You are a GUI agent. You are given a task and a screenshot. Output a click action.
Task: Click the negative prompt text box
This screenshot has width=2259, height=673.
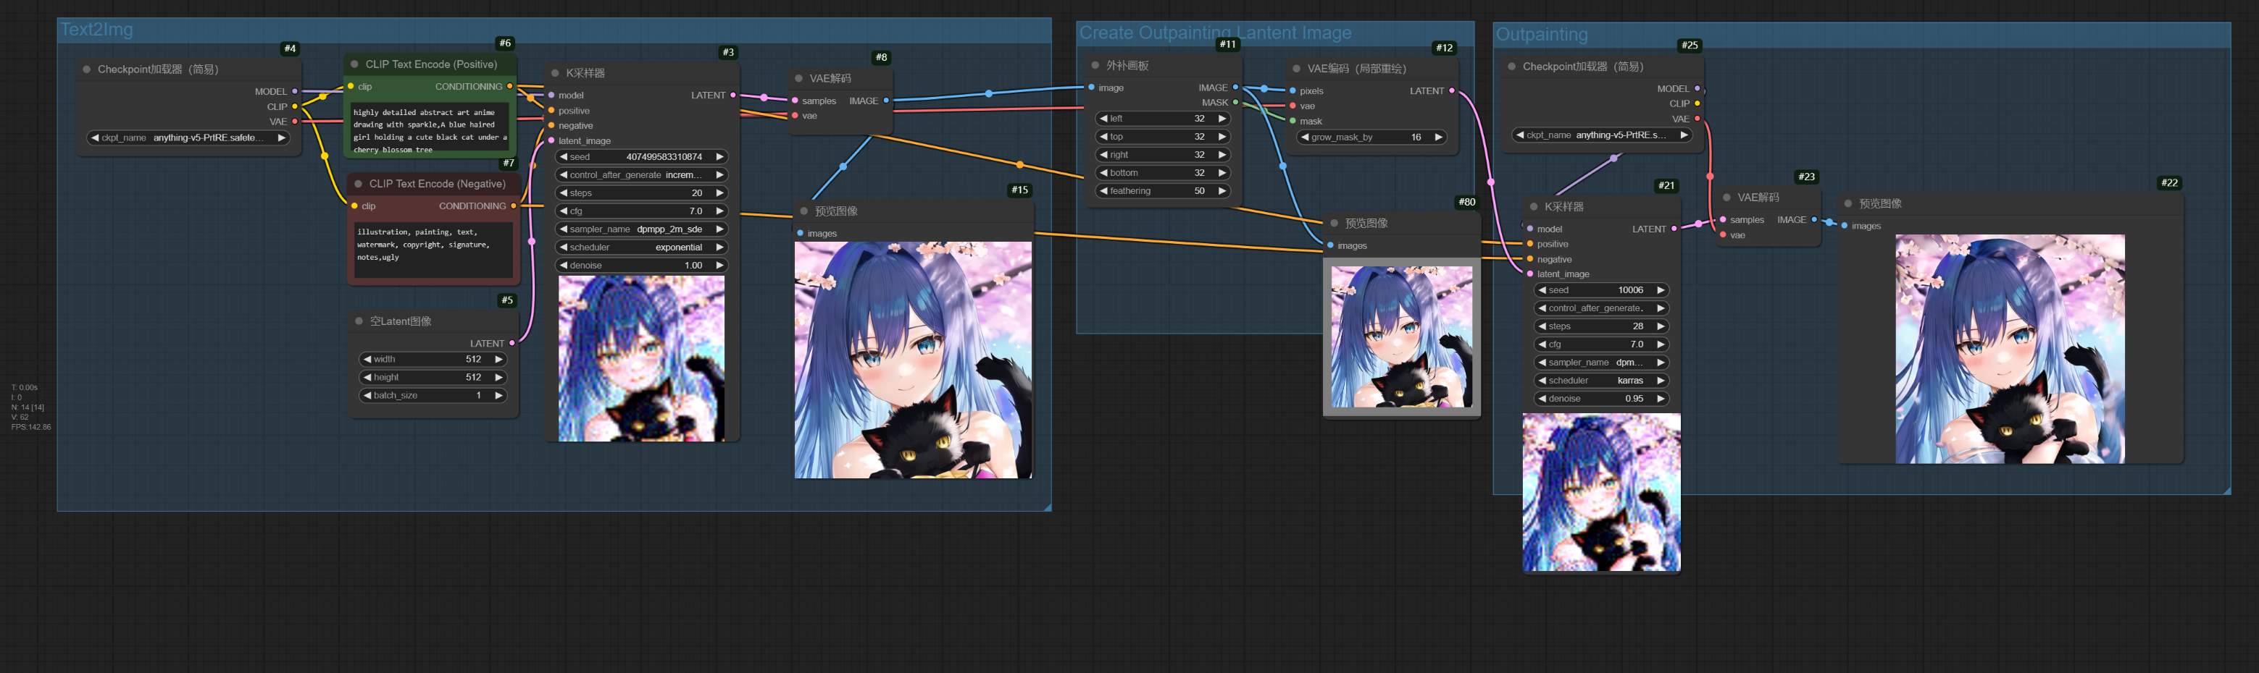click(x=433, y=250)
